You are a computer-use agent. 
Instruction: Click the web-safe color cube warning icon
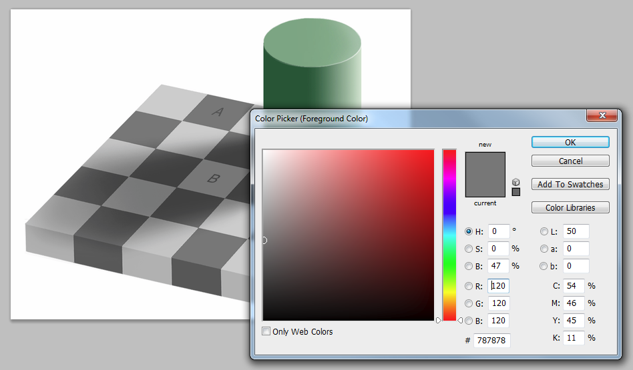click(x=515, y=182)
